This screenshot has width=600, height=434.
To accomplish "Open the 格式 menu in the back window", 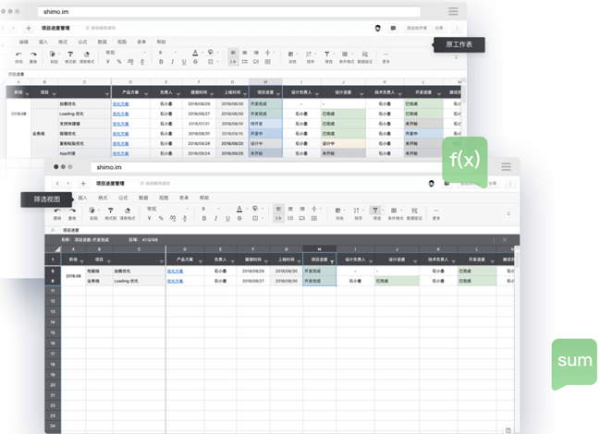I will click(63, 42).
